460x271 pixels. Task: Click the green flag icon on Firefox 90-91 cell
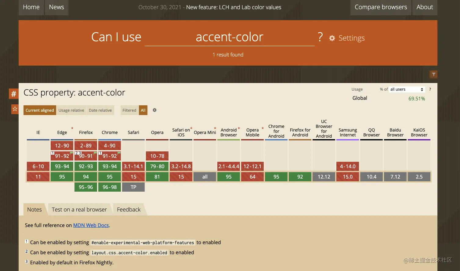pyautogui.click(x=95, y=153)
